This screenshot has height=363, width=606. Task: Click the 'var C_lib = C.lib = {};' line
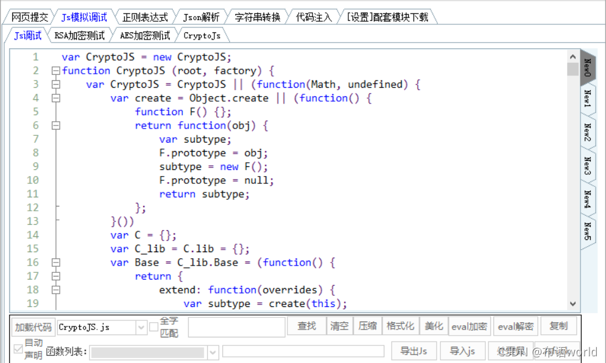pos(180,249)
